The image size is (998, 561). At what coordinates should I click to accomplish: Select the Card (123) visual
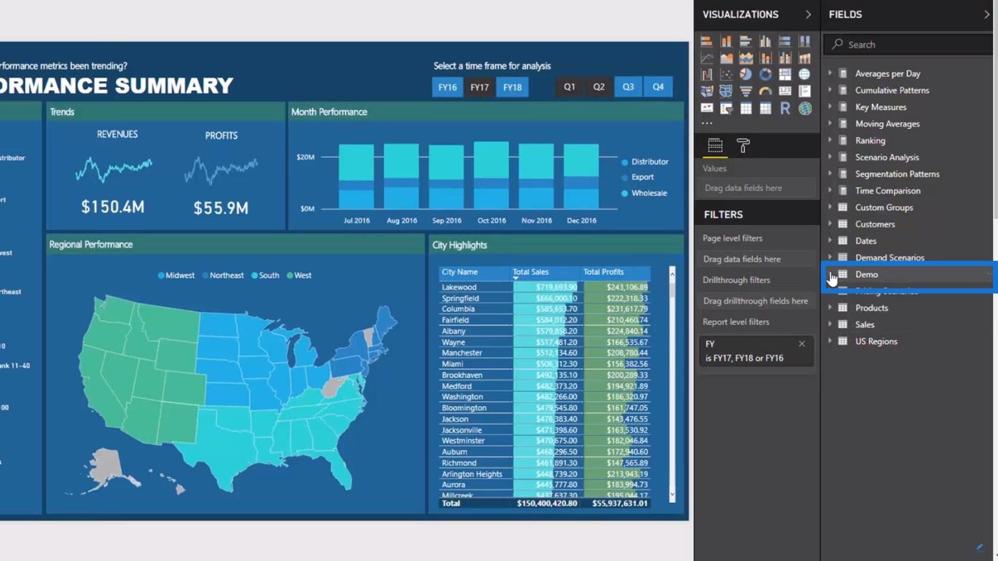coord(785,91)
